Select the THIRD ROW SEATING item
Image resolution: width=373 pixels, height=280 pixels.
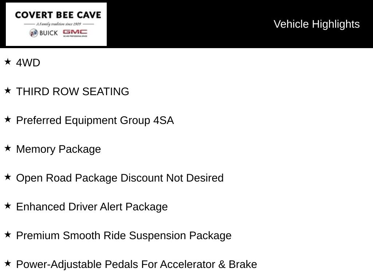click(x=72, y=92)
